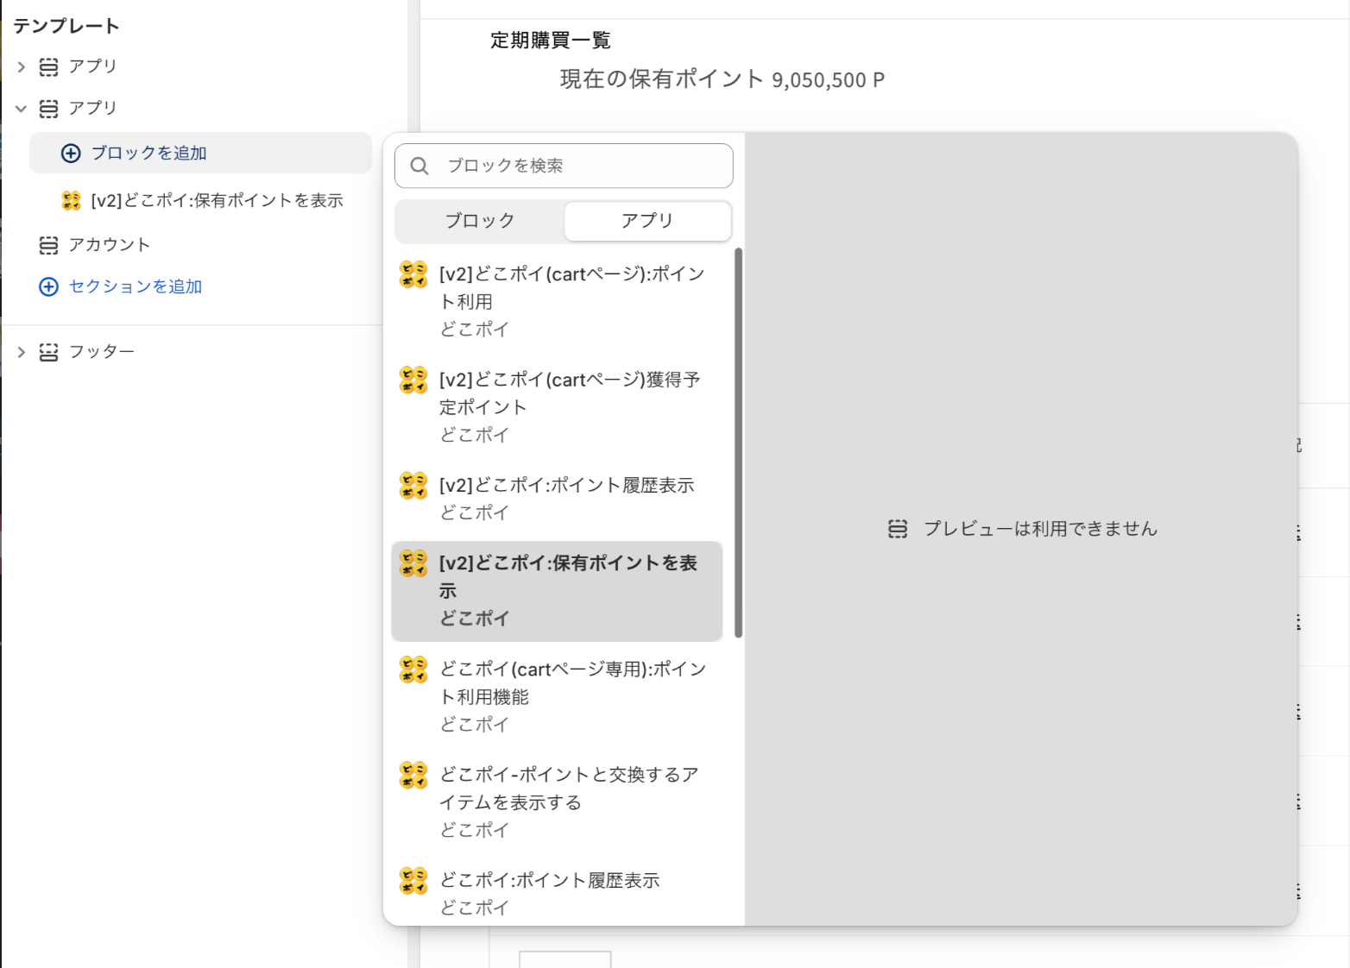Click the icon of どこポイ-ポイントと交換するアイテム block
The image size is (1350, 968).
[413, 775]
